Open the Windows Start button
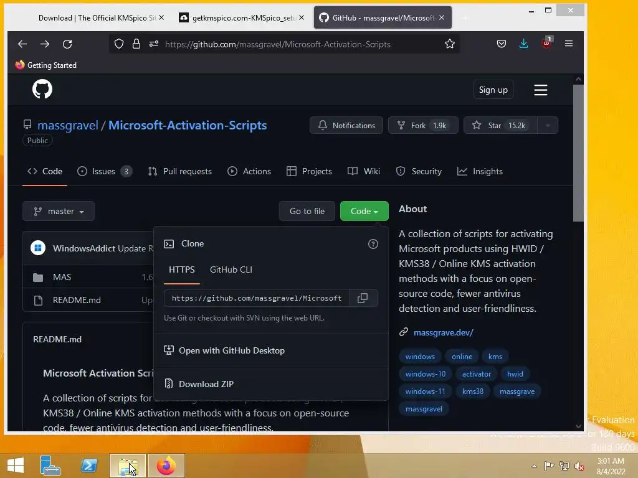The image size is (638, 478). 16,465
